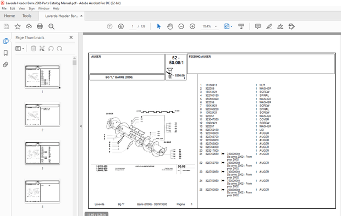This screenshot has height=216, width=341.
Task: Click the Page Thumbnails panel title
Action: [x=30, y=37]
